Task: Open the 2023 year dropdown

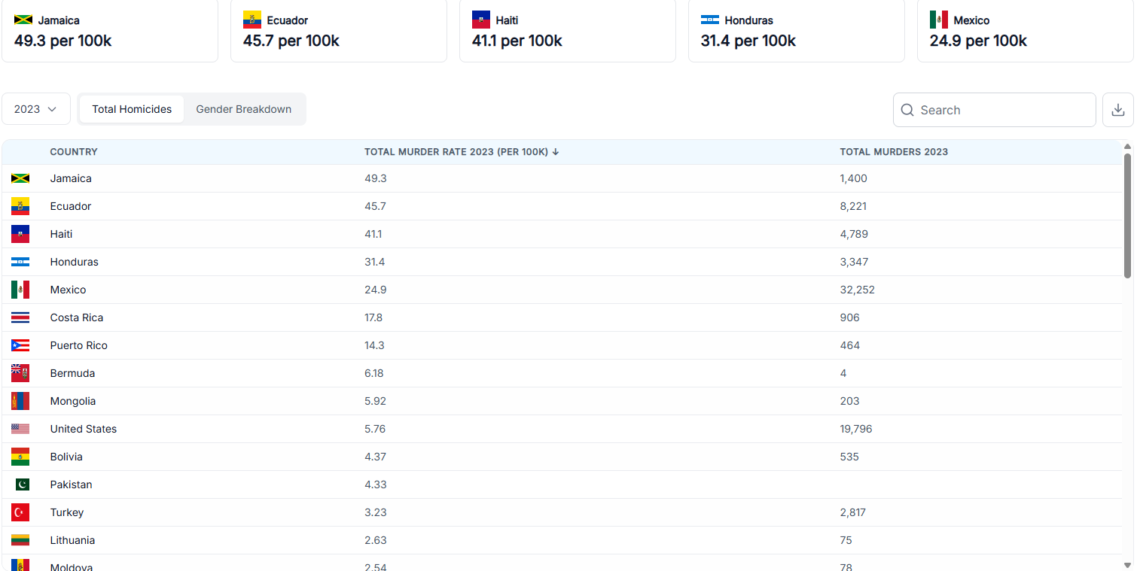Action: [x=36, y=109]
